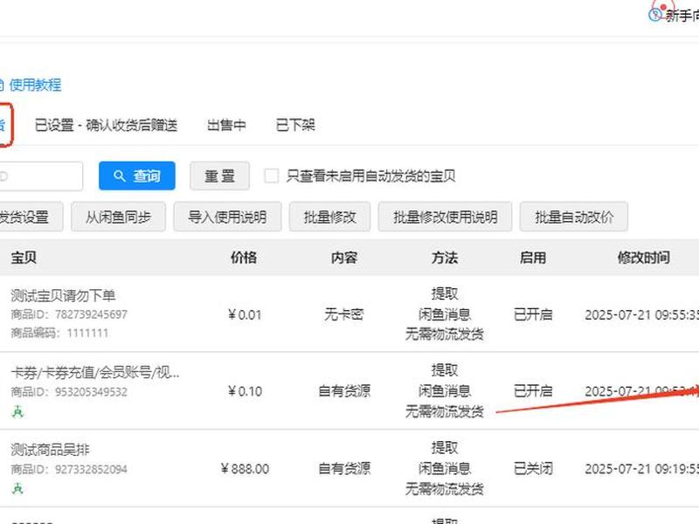Switch to the 出售中 tab
The width and height of the screenshot is (699, 524).
click(x=226, y=125)
